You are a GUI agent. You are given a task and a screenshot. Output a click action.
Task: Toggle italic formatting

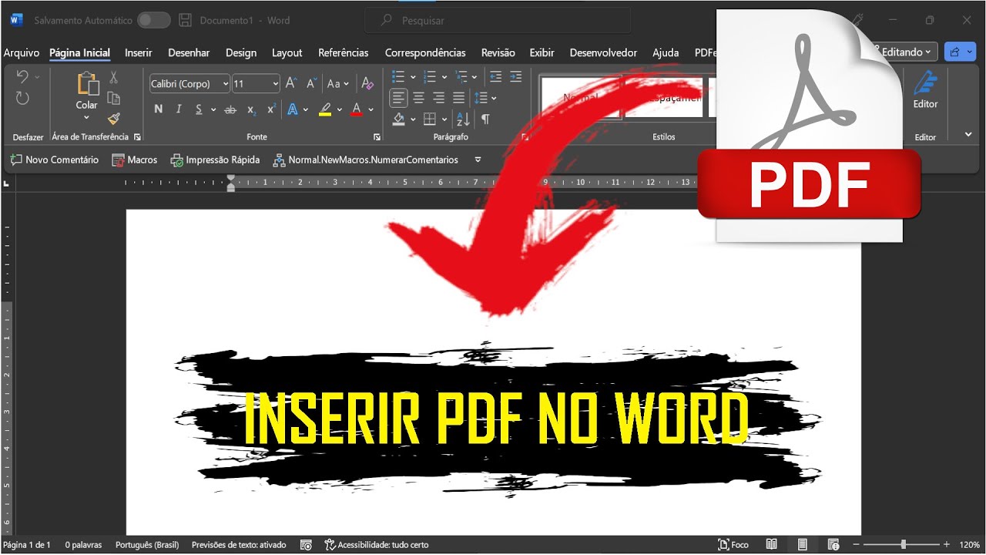179,109
